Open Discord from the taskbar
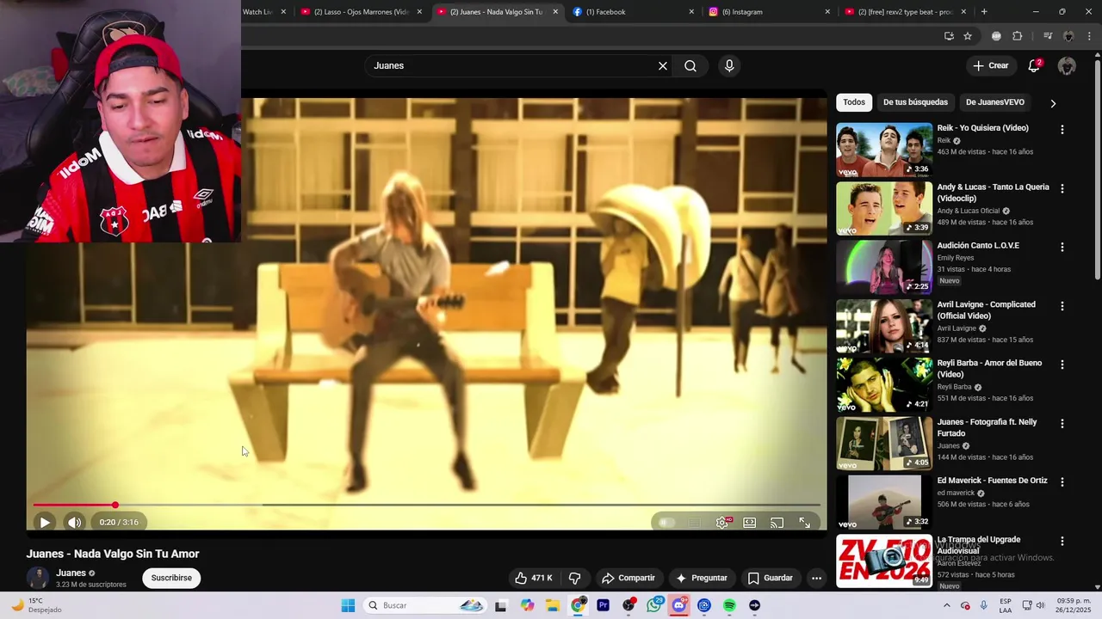 tap(679, 605)
